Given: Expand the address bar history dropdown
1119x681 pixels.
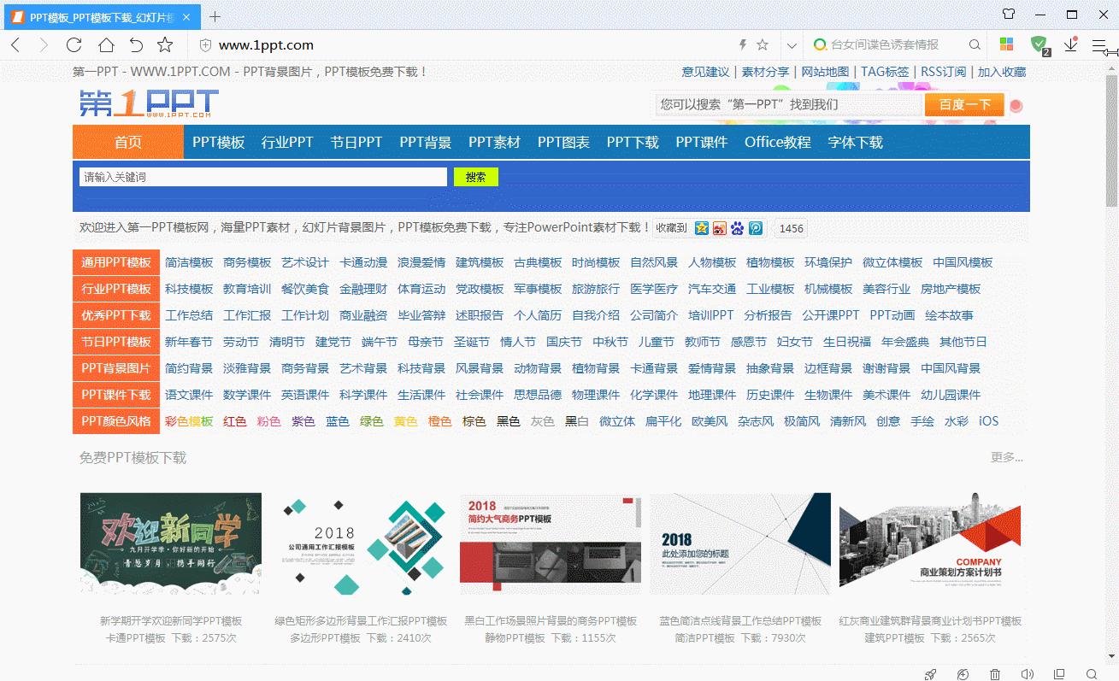Looking at the screenshot, I should (x=792, y=45).
